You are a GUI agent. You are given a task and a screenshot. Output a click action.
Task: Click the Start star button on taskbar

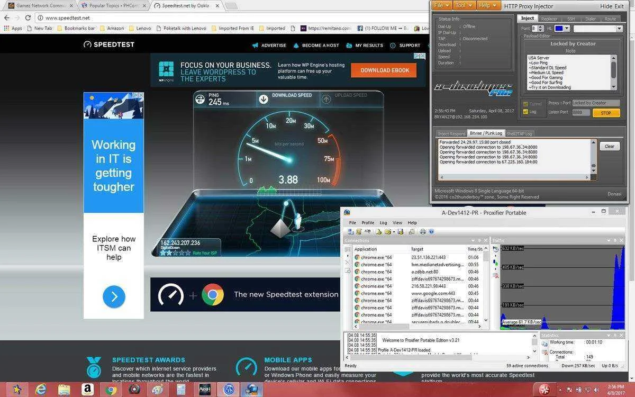(16, 390)
